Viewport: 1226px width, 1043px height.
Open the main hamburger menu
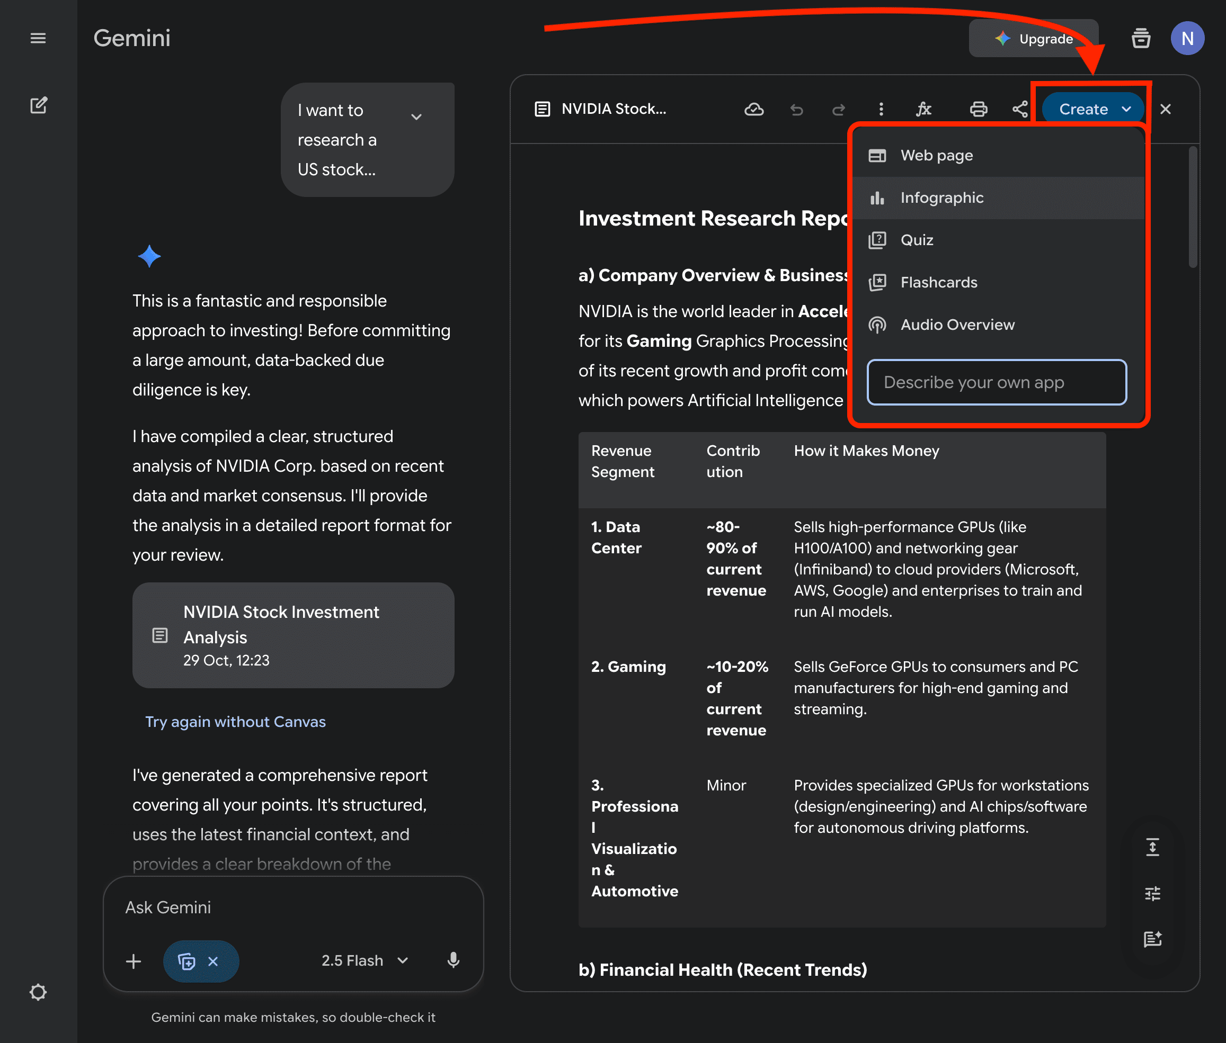tap(38, 39)
